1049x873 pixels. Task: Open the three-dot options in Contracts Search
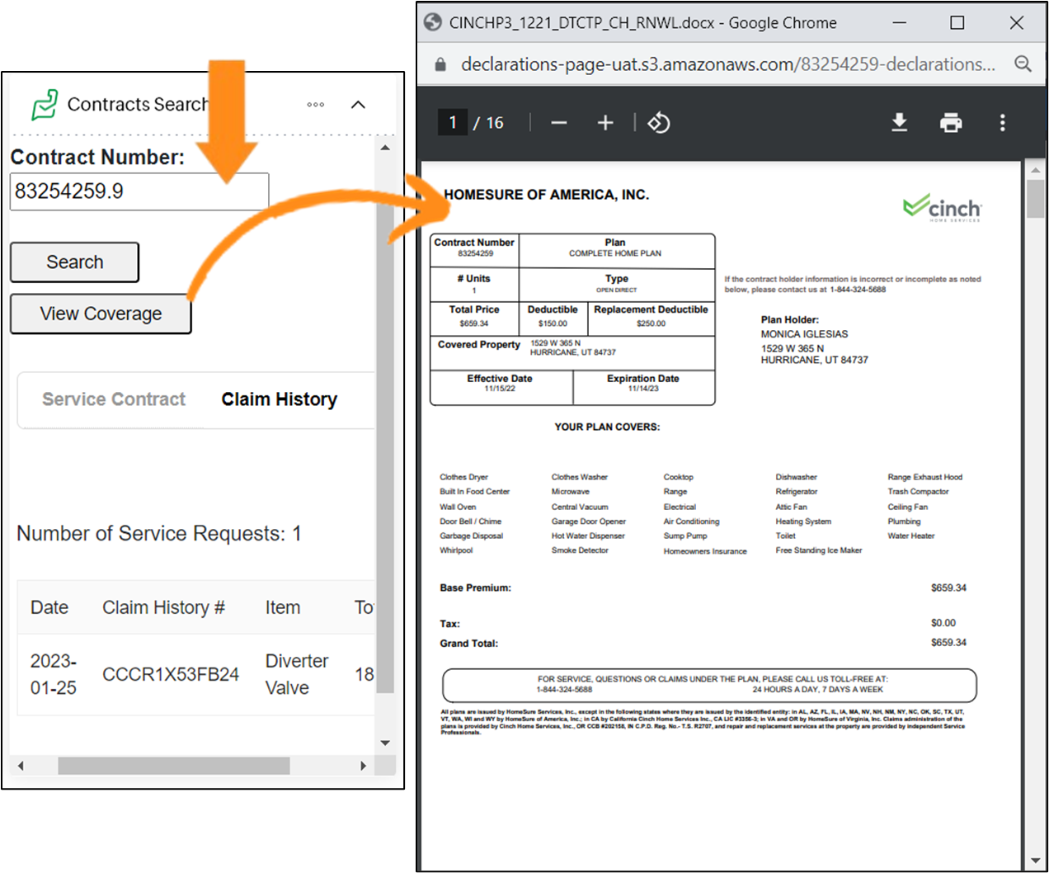pos(315,105)
